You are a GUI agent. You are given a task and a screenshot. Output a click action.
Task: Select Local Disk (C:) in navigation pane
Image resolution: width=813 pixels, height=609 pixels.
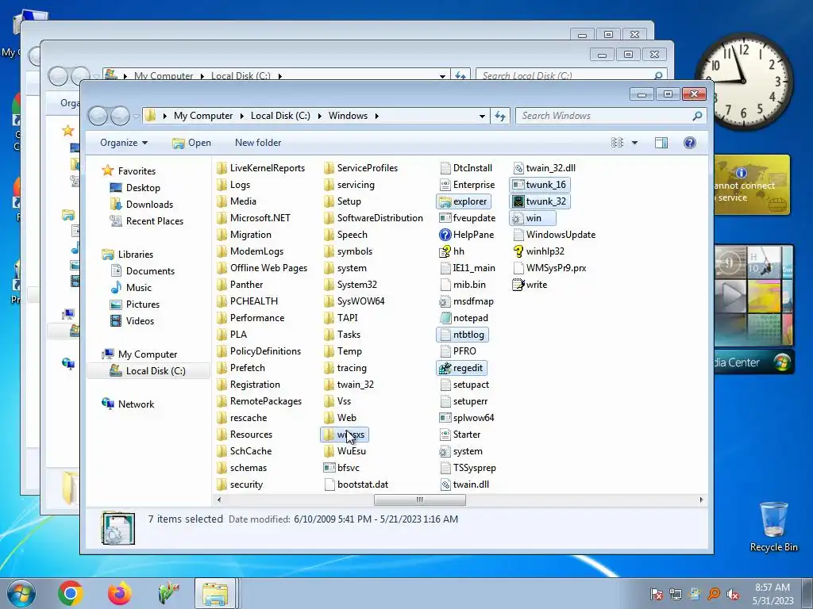tap(148, 371)
